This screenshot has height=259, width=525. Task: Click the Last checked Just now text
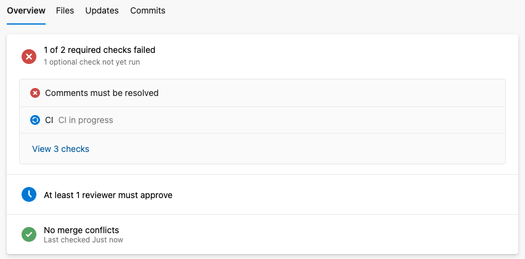point(83,240)
